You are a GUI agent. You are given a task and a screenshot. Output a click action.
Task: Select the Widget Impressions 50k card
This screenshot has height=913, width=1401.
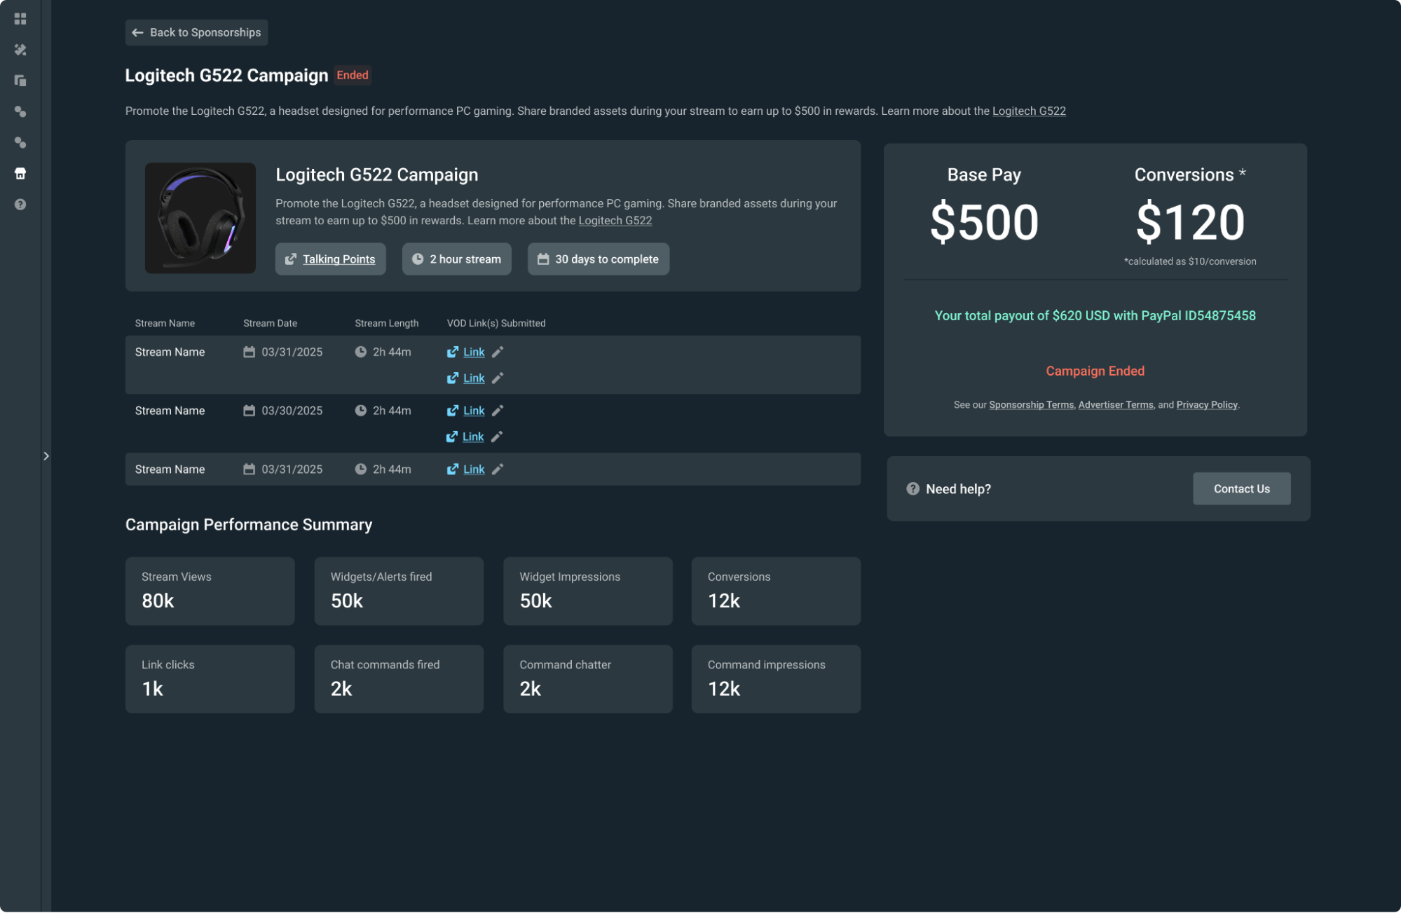pos(587,591)
